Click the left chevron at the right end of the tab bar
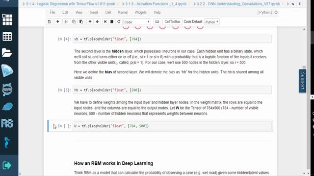Screen dimensions: 314x176 pos(300,4)
